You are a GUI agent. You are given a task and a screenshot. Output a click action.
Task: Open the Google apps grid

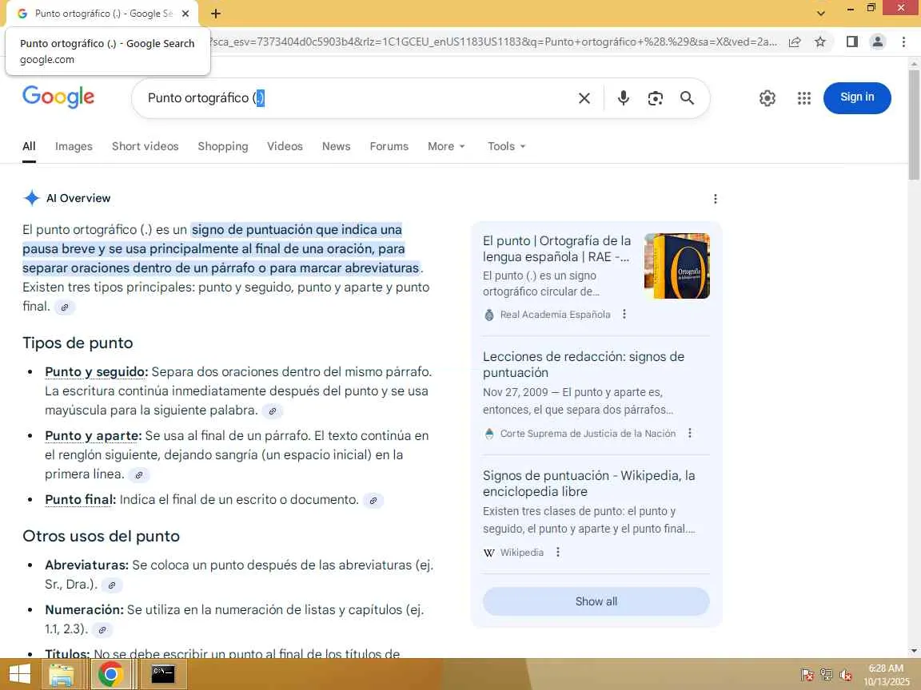tap(804, 98)
